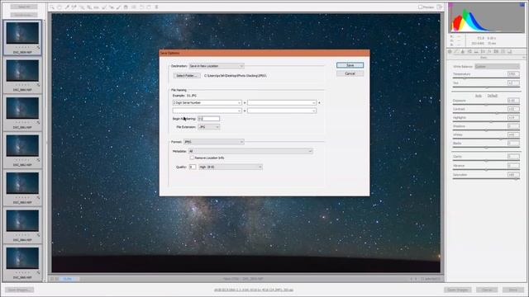Click the Tint slider
This screenshot has width=529, height=297.
click(x=486, y=87)
